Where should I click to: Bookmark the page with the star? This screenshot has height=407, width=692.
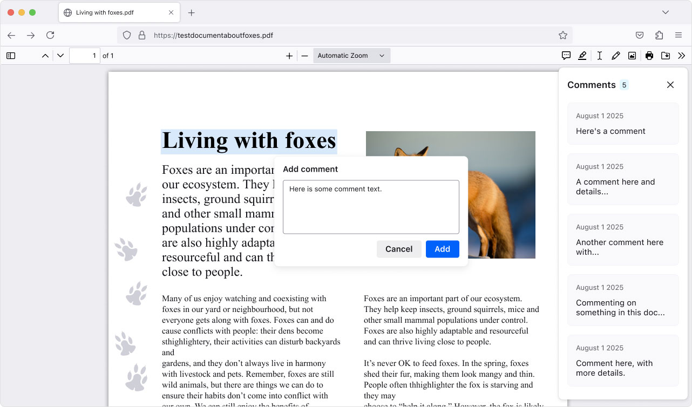click(563, 35)
